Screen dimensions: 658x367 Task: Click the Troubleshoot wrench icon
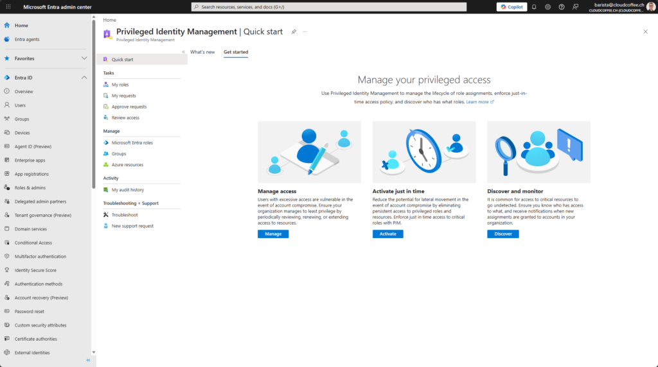click(x=106, y=214)
